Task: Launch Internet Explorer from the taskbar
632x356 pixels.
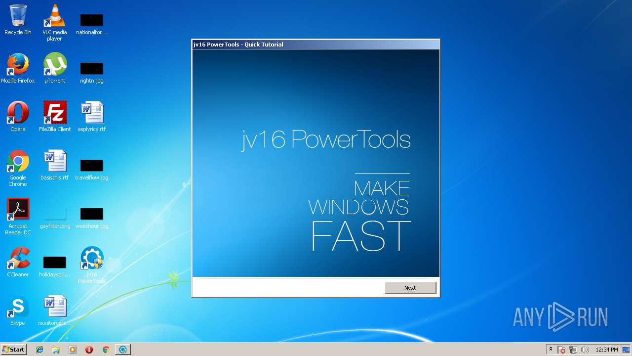Action: pos(39,350)
